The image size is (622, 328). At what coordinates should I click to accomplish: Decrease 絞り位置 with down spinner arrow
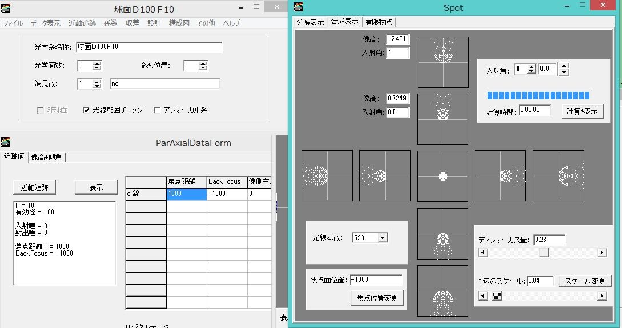pyautogui.click(x=203, y=68)
